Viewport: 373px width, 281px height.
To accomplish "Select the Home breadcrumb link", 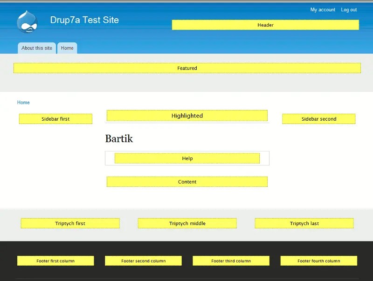I will point(23,102).
